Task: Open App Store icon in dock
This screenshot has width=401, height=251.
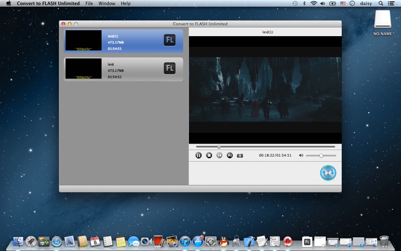Action: (197, 241)
